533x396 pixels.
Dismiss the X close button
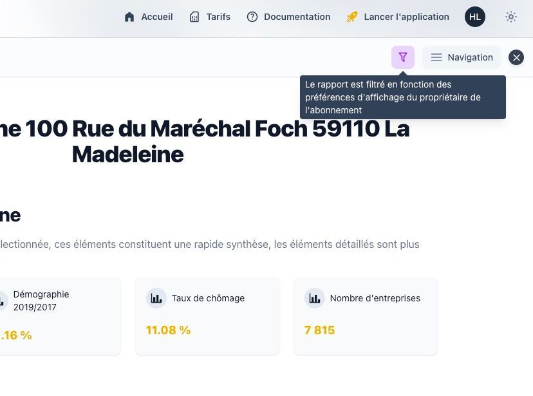pos(516,57)
